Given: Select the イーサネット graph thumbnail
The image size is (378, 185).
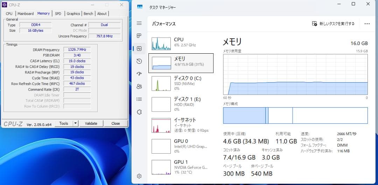Looking at the screenshot, I should pyautogui.click(x=161, y=126).
